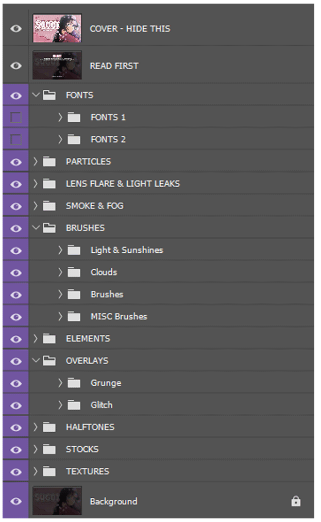This screenshot has width=321, height=522.
Task: Hide the Background layer
Action: tap(15, 501)
